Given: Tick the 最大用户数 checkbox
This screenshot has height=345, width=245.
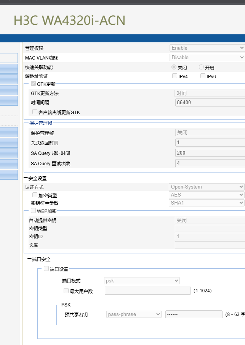Looking at the screenshot, I should [x=66, y=291].
